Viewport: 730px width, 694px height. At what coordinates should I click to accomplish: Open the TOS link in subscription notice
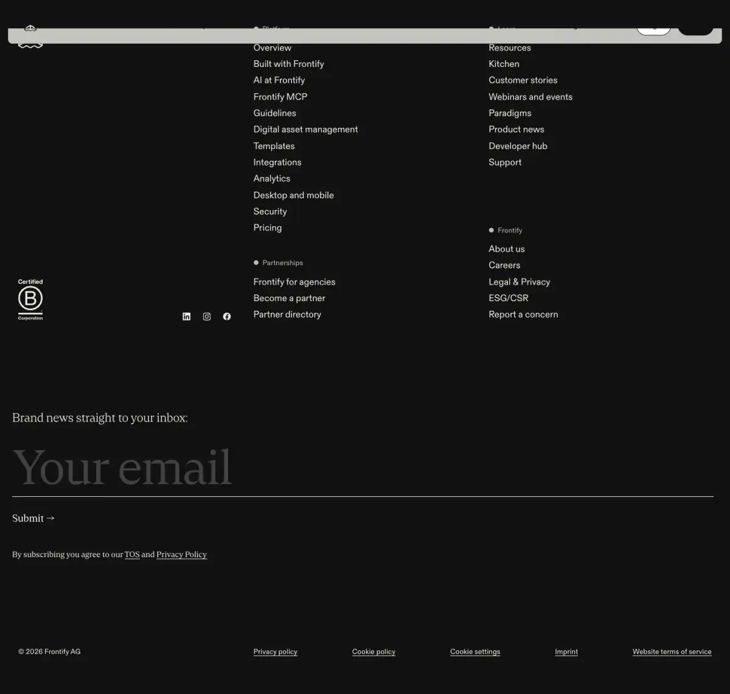click(x=132, y=555)
